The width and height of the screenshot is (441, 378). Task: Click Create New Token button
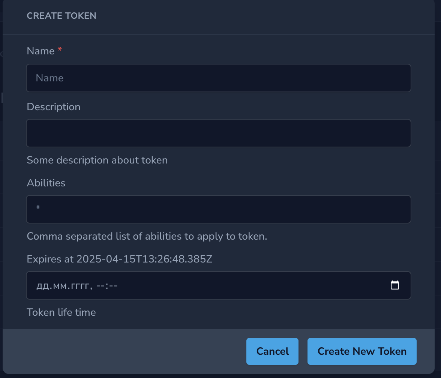pyautogui.click(x=361, y=351)
